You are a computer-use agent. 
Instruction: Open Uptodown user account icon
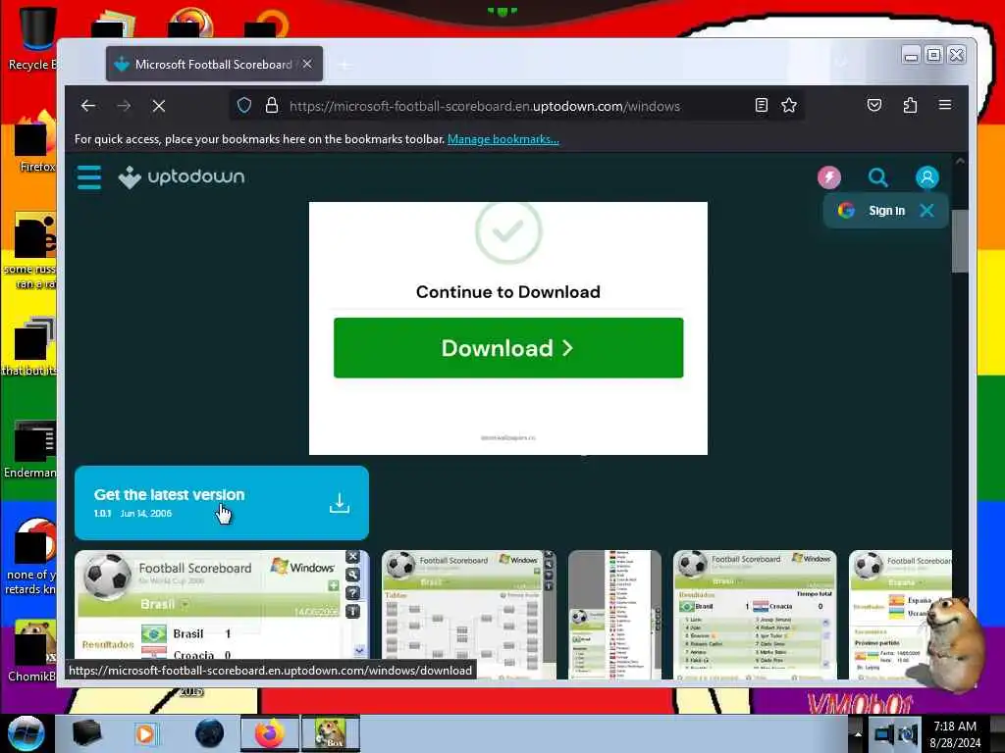tap(926, 177)
